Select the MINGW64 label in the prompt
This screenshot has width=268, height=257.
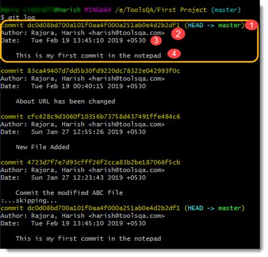[98, 10]
